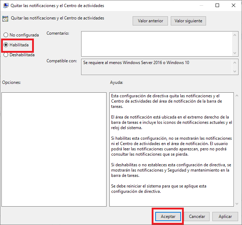
Task: Click help paragraph starting 'Esta configuración de directiva'
Action: (x=167, y=101)
